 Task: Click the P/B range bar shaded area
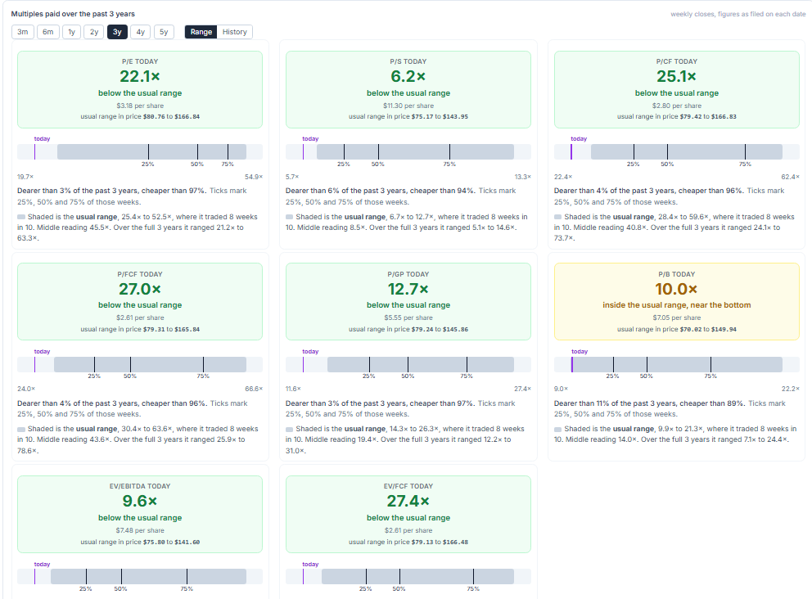pos(677,364)
